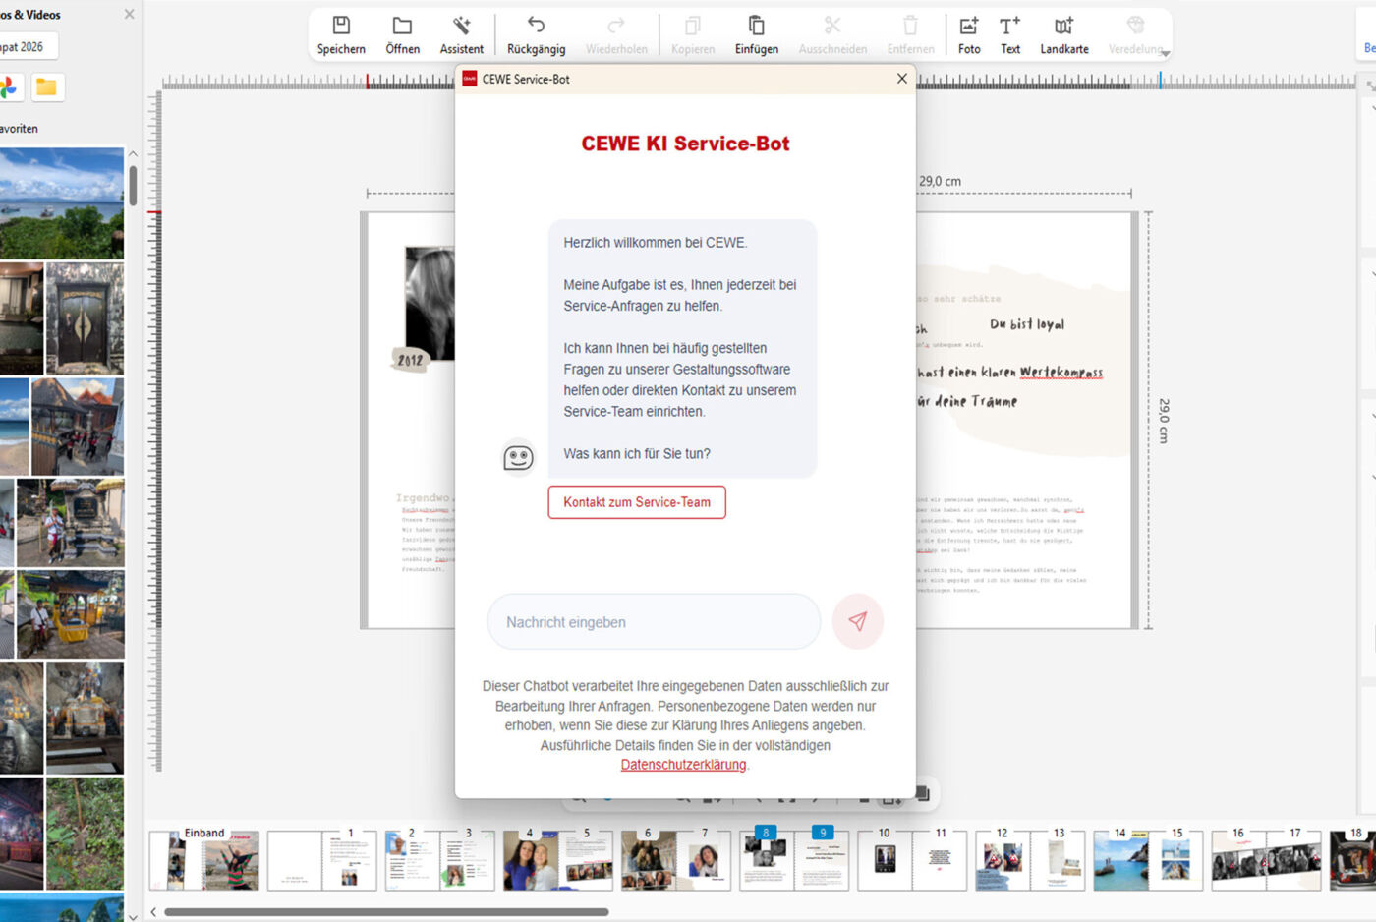The width and height of the screenshot is (1376, 922).
Task: Click the 'Irgendwo' heading on left page
Action: [424, 498]
